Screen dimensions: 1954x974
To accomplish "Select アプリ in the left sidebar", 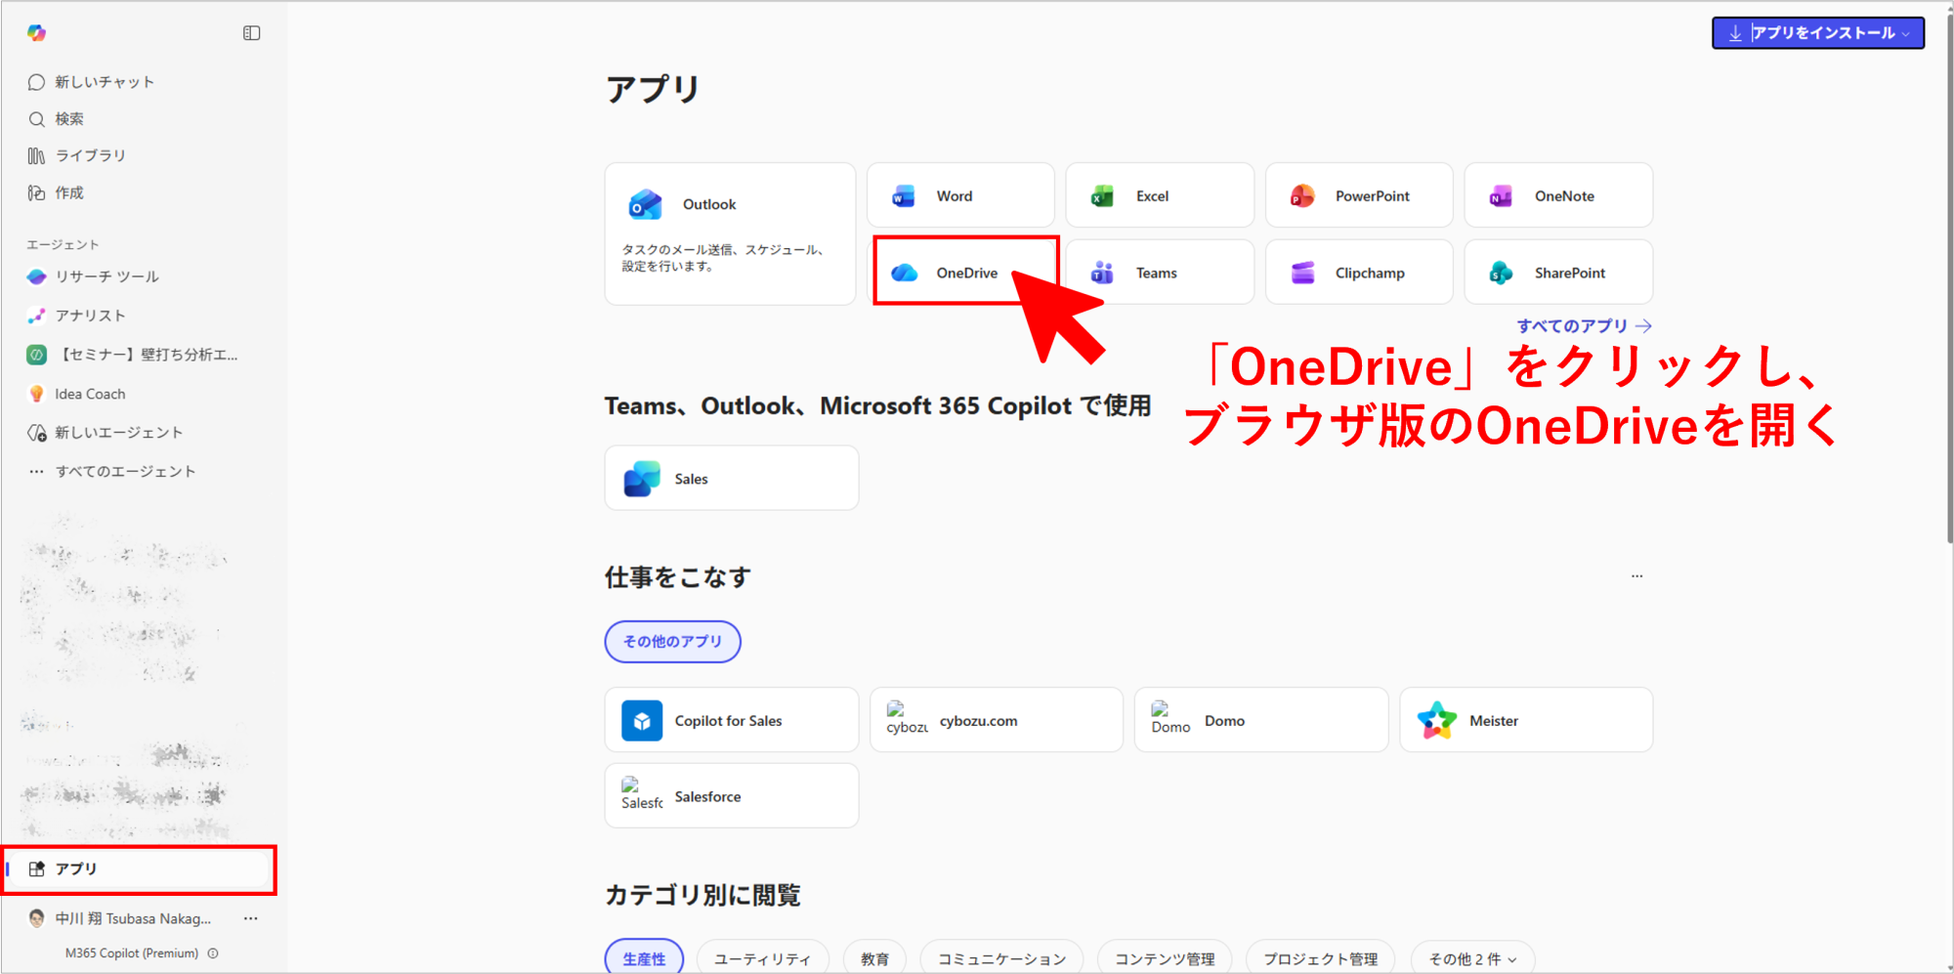I will [139, 868].
